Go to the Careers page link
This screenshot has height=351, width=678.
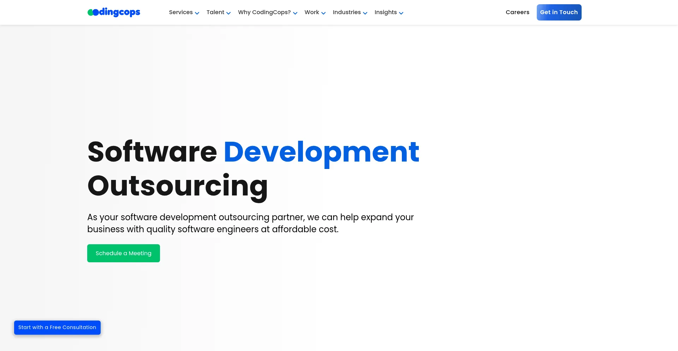pos(517,12)
